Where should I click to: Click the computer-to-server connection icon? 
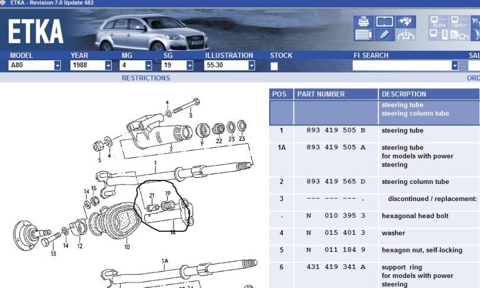pyautogui.click(x=439, y=35)
